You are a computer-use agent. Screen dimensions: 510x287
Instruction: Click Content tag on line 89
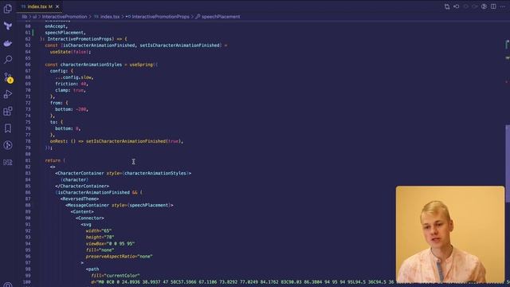click(x=81, y=211)
